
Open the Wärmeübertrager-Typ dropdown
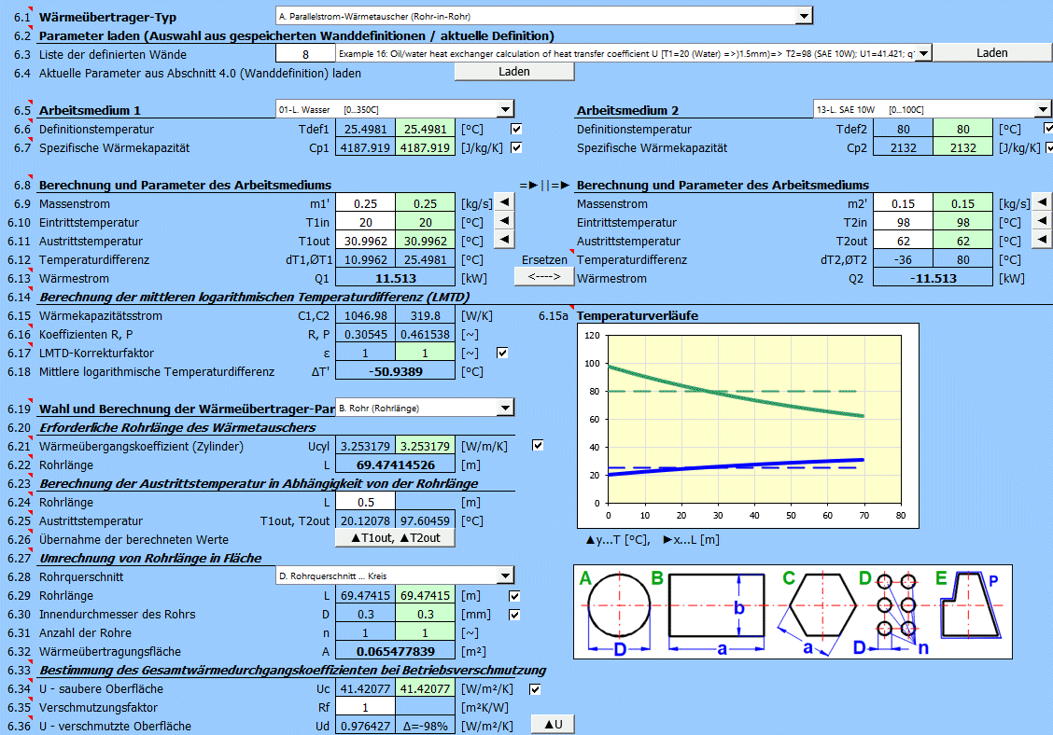(x=804, y=16)
